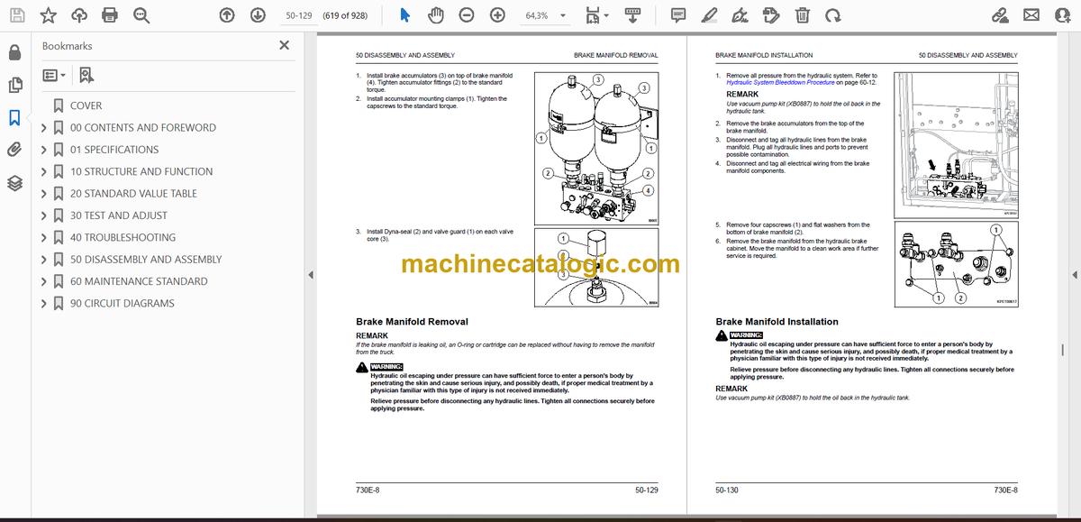Share a link to the file
Screen dimensions: 1081x522
tap(1000, 15)
